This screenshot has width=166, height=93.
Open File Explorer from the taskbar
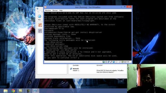5,91
